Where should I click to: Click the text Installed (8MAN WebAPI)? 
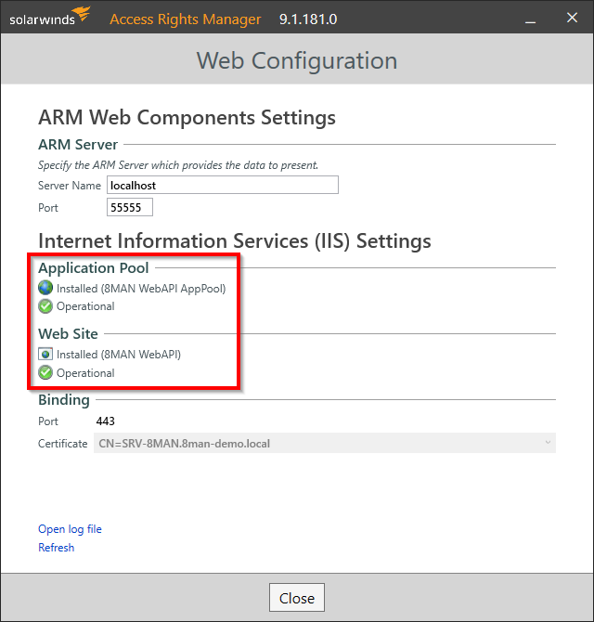coord(119,355)
